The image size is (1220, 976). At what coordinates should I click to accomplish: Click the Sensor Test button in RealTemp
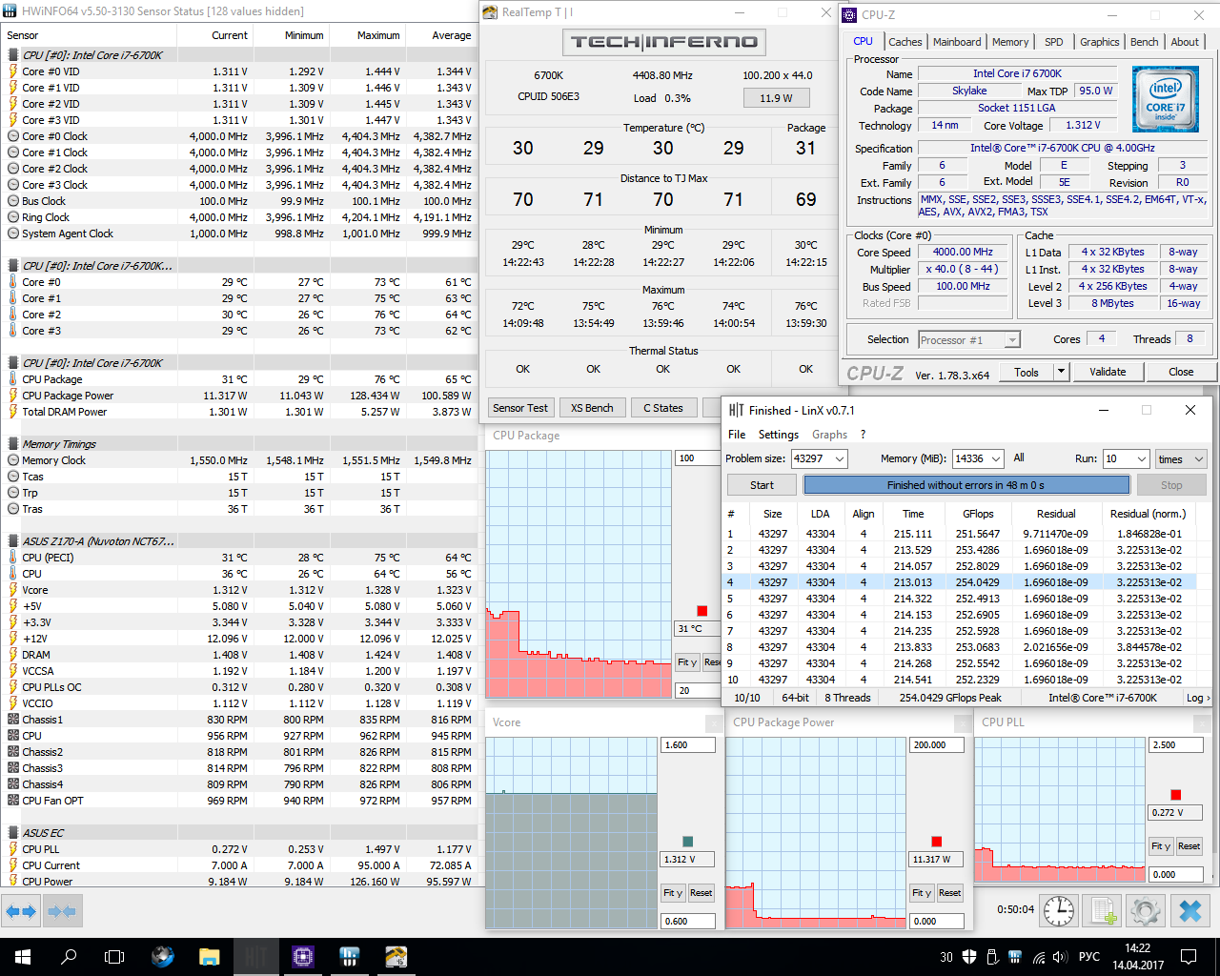(520, 408)
